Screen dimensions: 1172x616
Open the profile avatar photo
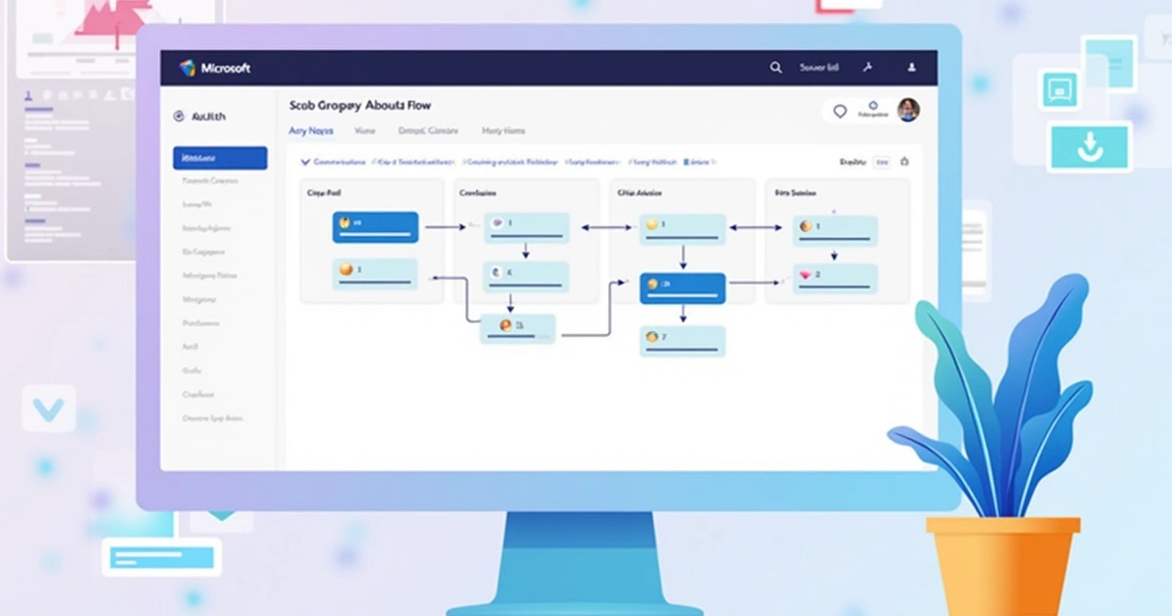908,110
